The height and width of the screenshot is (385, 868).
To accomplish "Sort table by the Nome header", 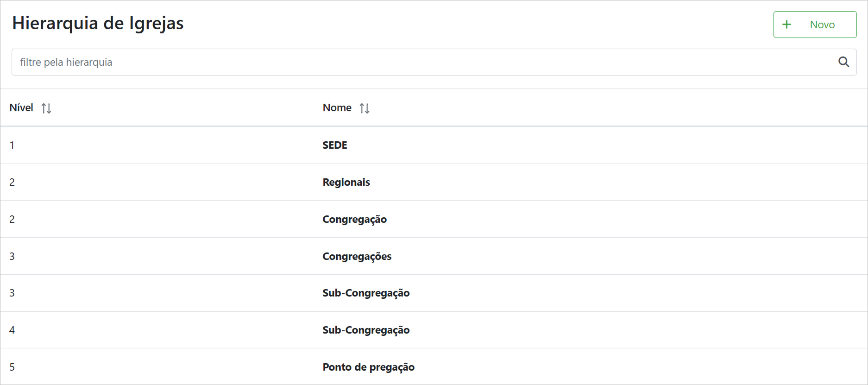I will coord(337,108).
